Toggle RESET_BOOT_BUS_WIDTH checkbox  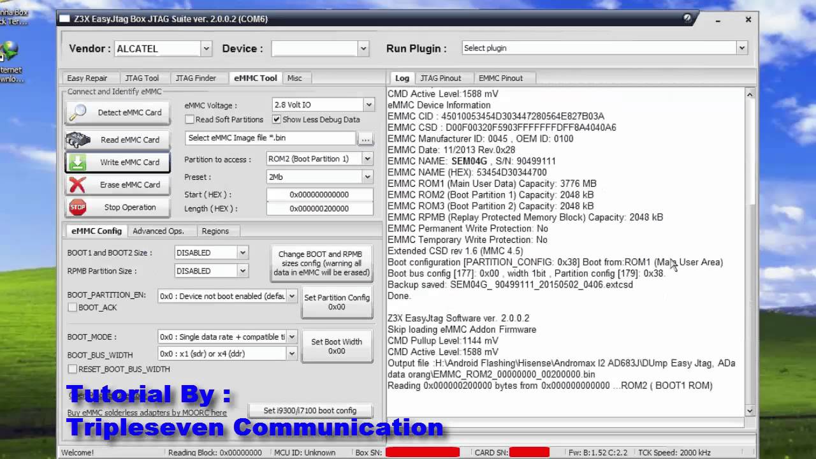73,369
